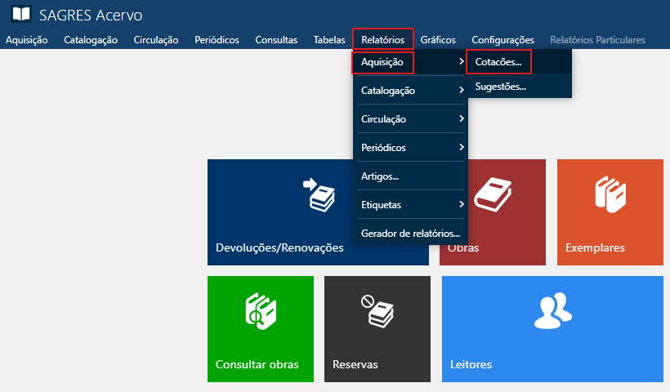
Task: Expand the Periódicos submenu arrow
Action: pos(462,148)
